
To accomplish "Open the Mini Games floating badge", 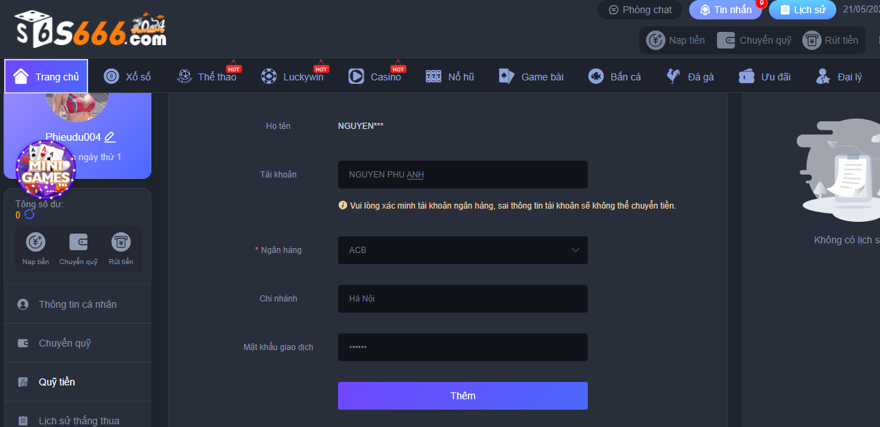I will (45, 169).
